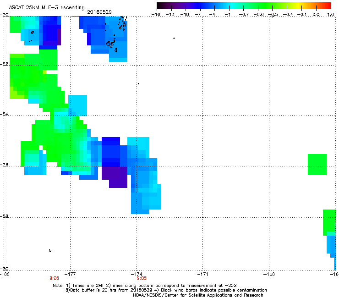339x298 pixels.
Task: Click the dark purple data block below -26 latitude
Action: pyautogui.click(x=115, y=177)
